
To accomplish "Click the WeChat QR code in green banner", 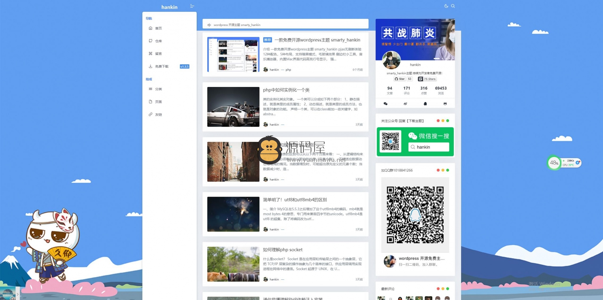I will coord(390,141).
